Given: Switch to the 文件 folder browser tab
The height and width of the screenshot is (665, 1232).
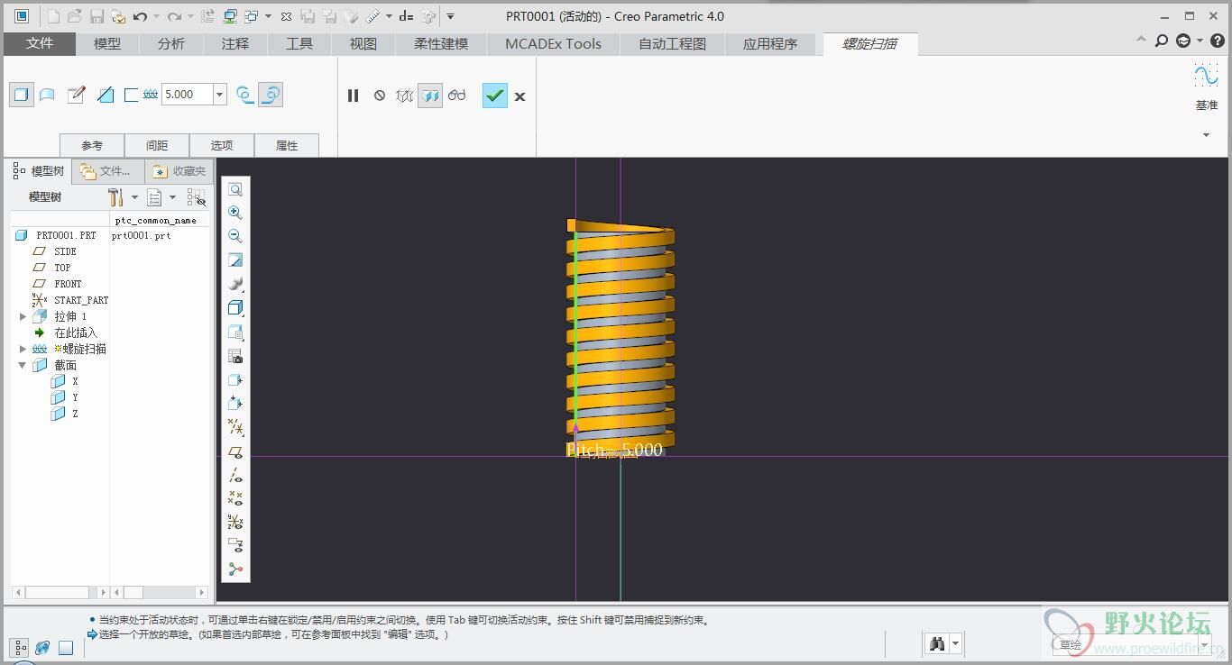Looking at the screenshot, I should click(x=108, y=171).
